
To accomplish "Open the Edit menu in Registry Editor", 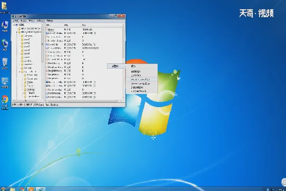I will (x=23, y=21).
